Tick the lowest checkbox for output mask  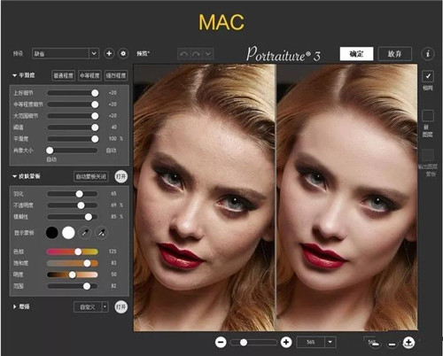[x=428, y=155]
